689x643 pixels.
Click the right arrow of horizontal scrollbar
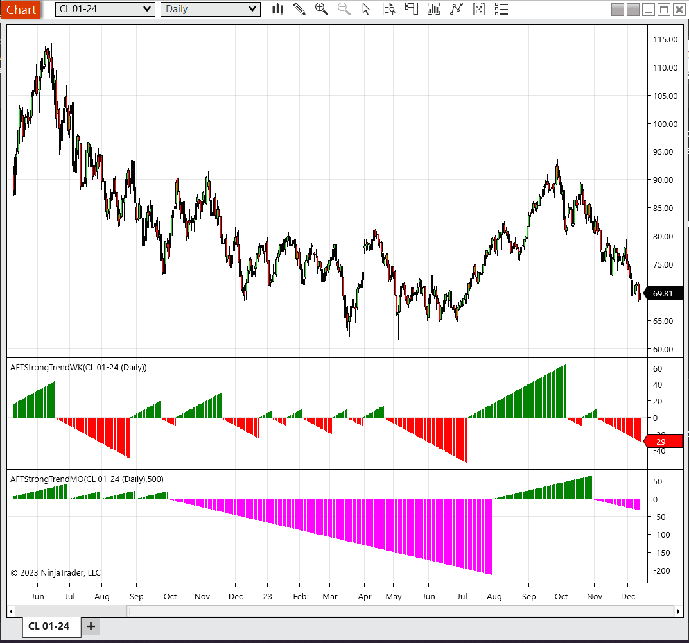click(x=678, y=612)
